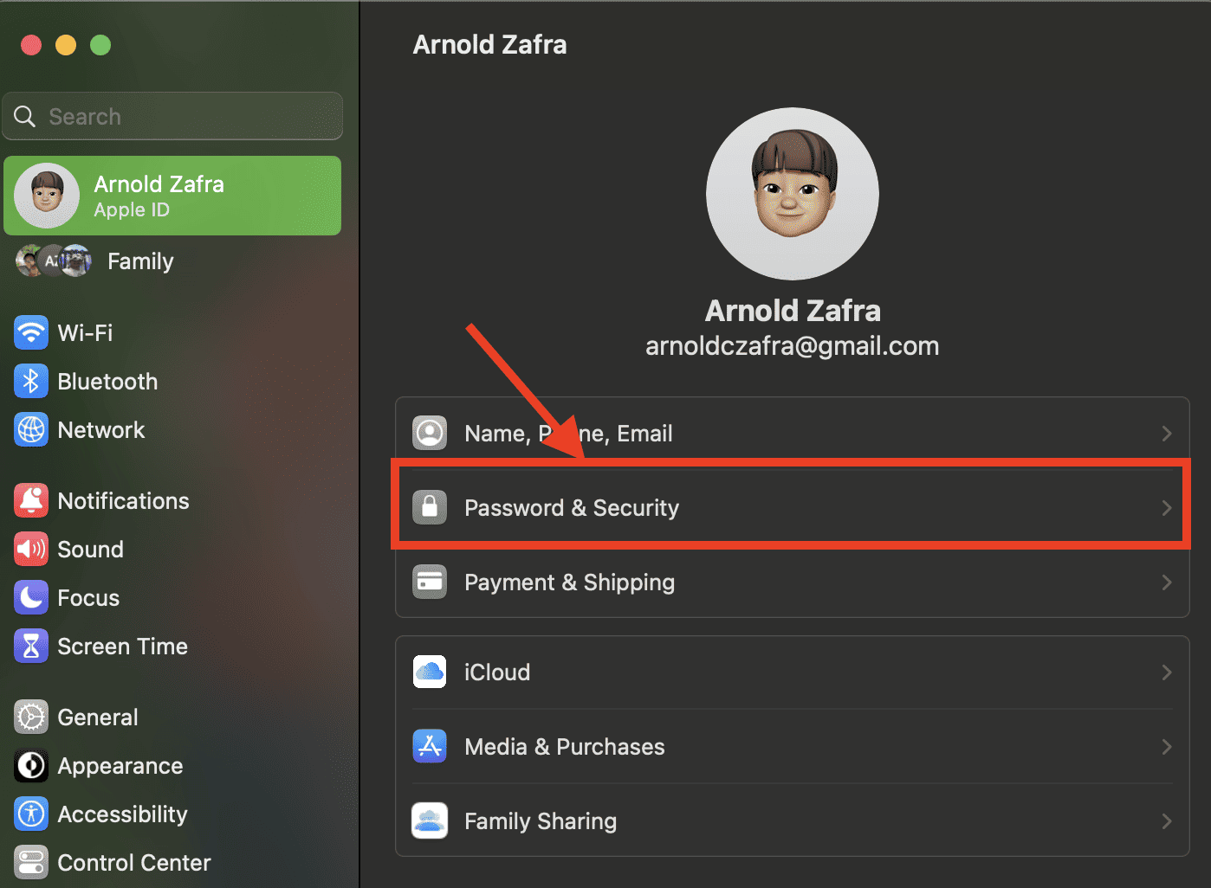The height and width of the screenshot is (888, 1211).
Task: Select General in the sidebar
Action: point(98,717)
